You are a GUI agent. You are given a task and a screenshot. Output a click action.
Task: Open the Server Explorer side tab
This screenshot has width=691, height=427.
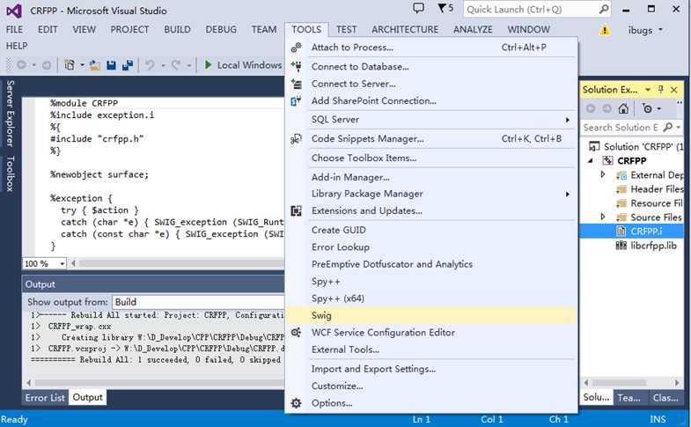[10, 114]
